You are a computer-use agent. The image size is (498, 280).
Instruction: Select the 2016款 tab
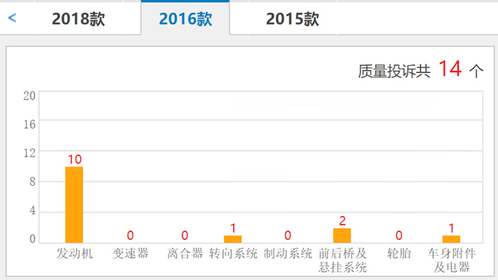pos(185,19)
